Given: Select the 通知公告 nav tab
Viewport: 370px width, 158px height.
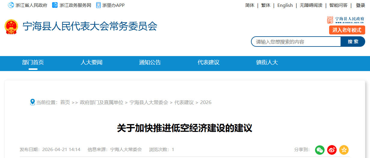Looking at the screenshot, I should coord(150,62).
